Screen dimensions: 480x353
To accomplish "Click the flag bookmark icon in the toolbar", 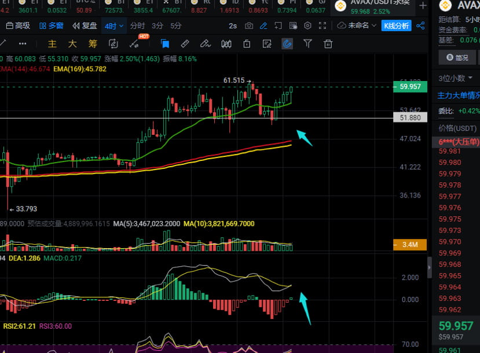I will pos(164,43).
